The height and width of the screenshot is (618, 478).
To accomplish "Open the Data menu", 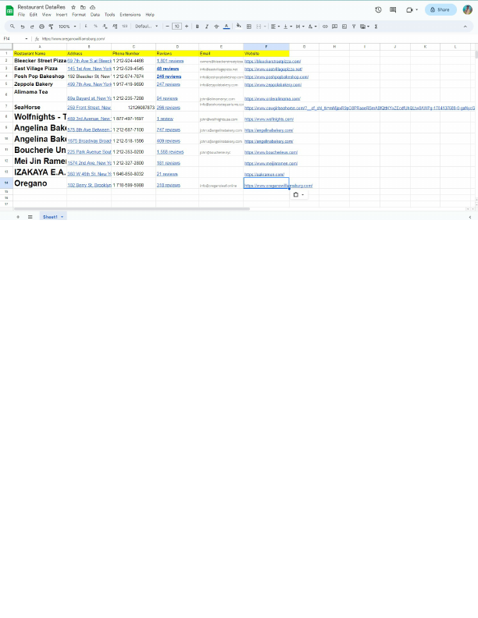I will (95, 15).
